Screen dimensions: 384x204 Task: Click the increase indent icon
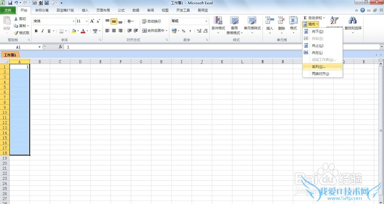click(136, 31)
